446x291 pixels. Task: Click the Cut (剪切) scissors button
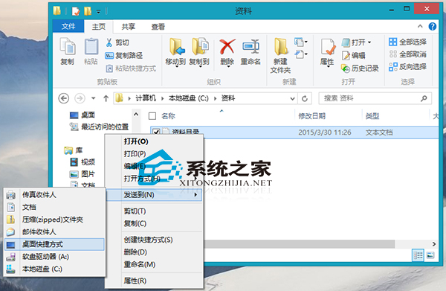click(x=117, y=42)
